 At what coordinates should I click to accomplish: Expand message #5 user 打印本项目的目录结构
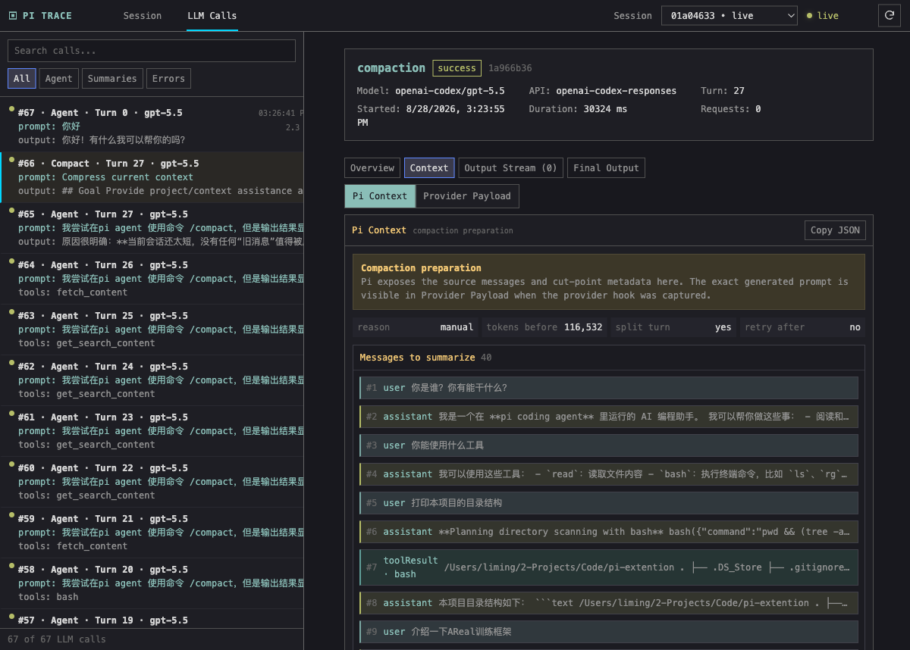(x=609, y=503)
